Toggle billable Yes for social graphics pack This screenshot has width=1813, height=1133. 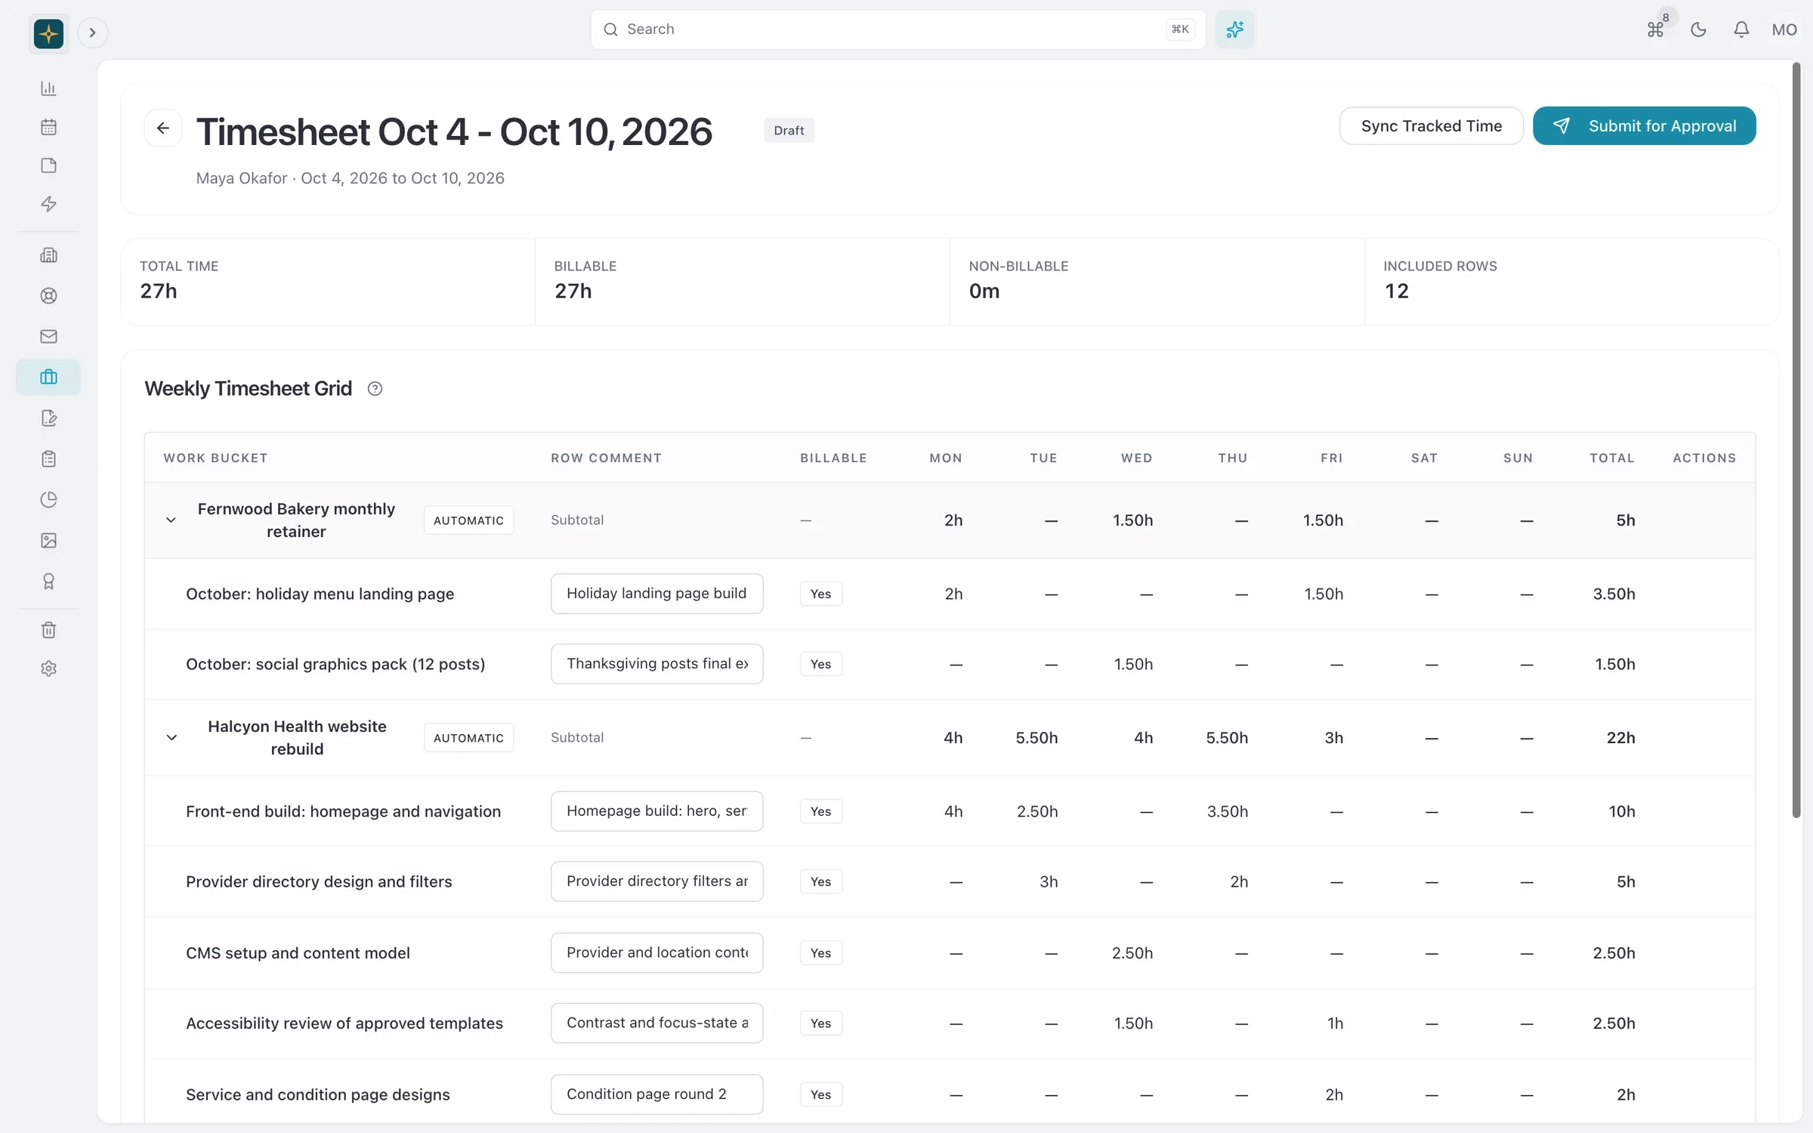[820, 664]
